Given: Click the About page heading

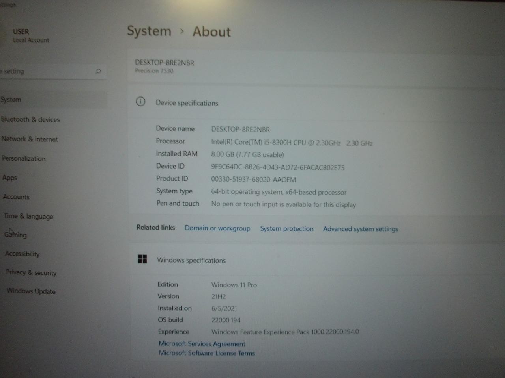Looking at the screenshot, I should [211, 32].
